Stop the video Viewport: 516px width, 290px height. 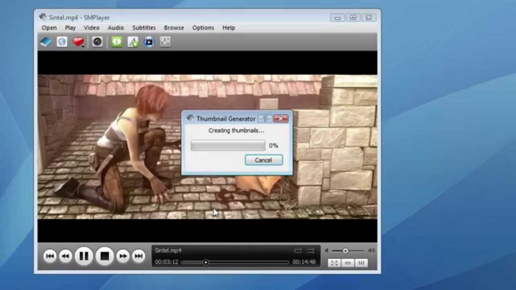pos(105,256)
